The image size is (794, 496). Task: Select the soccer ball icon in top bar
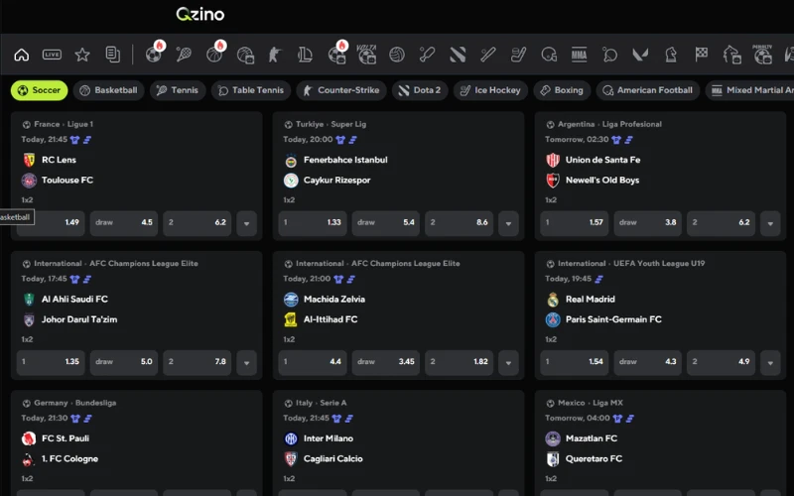coord(154,55)
